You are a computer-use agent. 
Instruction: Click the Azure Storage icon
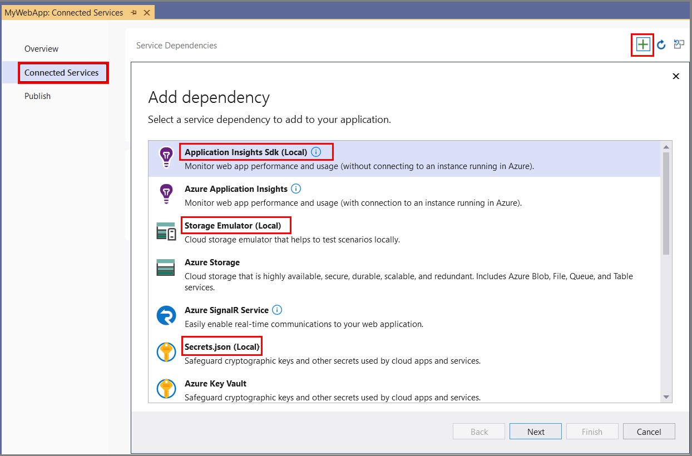click(x=166, y=268)
